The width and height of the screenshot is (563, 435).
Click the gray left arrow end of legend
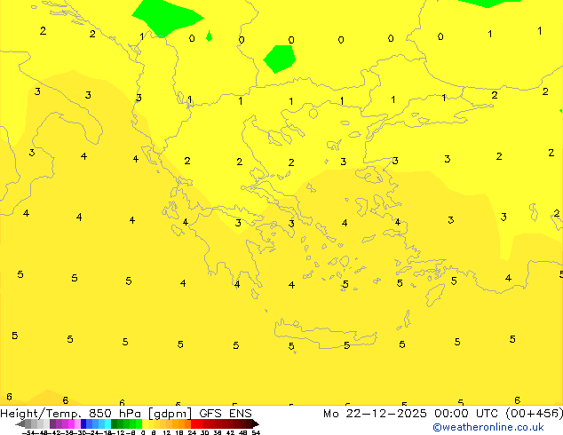[20, 424]
